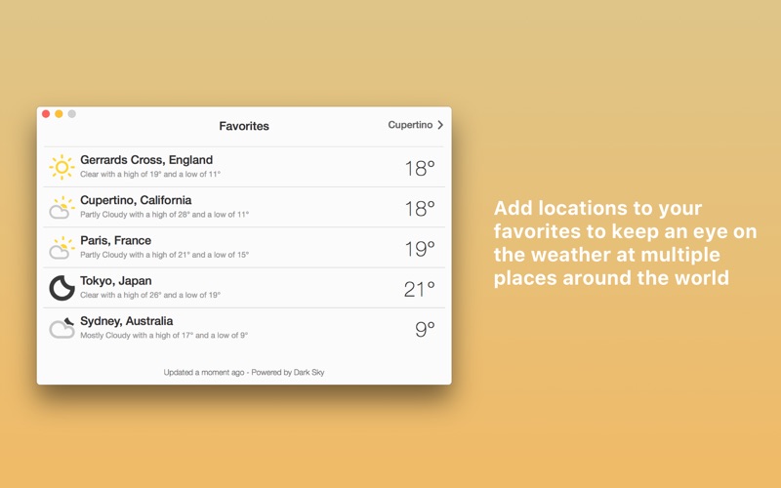
Task: Click the partly cloudy icon beside Paris, France
Action: point(62,248)
